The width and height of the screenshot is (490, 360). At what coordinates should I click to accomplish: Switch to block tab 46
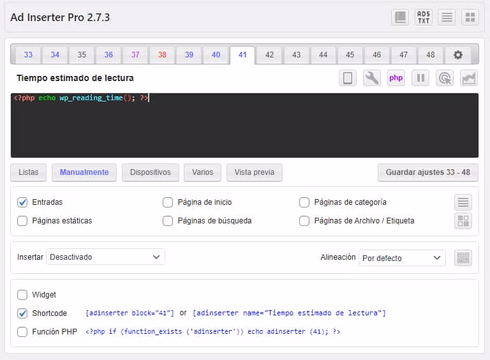coord(377,55)
